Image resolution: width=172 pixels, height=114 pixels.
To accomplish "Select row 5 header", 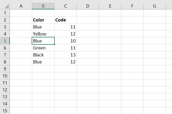I will pos(5,41).
